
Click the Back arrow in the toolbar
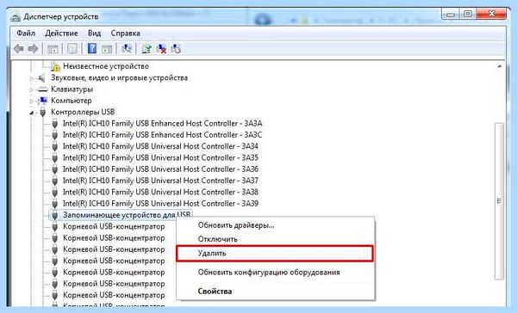(18, 49)
